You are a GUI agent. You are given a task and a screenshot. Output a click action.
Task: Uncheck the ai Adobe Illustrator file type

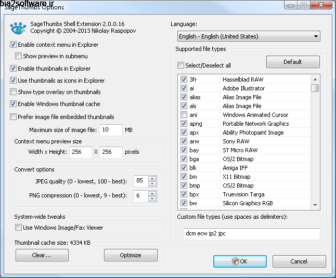point(184,88)
